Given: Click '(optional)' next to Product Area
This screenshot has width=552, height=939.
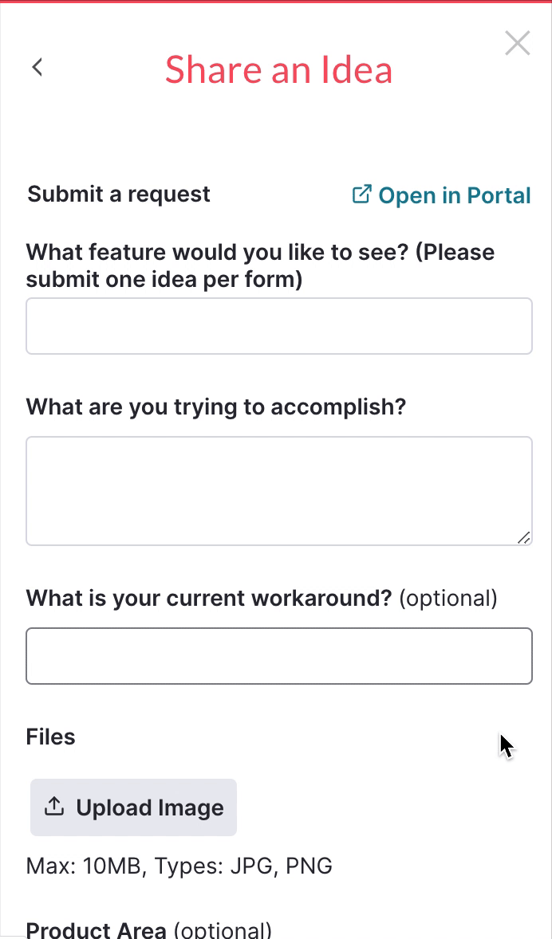Looking at the screenshot, I should pos(223,930).
